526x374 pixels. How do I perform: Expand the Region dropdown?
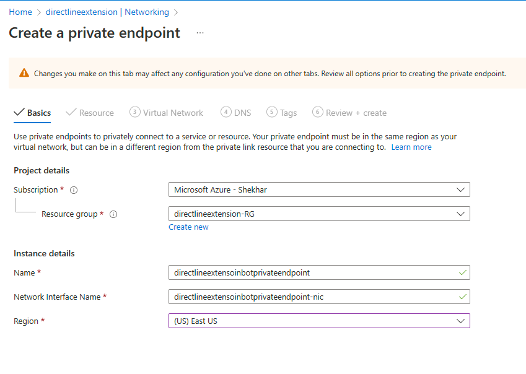point(460,321)
